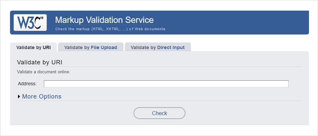Focus the Address input field
Viewport: 318px width, 136px height.
[166, 84]
